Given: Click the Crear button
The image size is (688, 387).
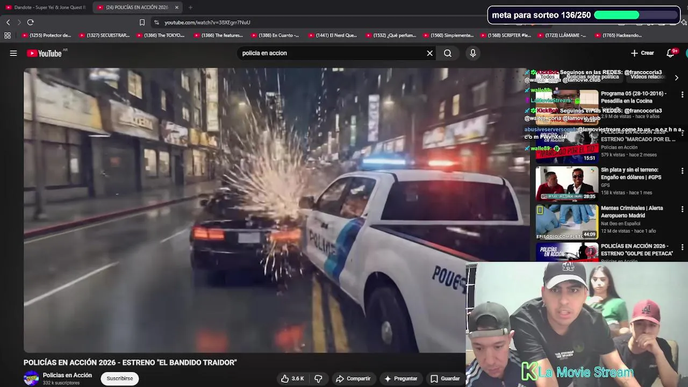Looking at the screenshot, I should tap(642, 53).
